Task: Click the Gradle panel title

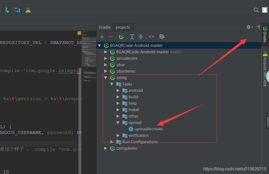Action: point(105,27)
